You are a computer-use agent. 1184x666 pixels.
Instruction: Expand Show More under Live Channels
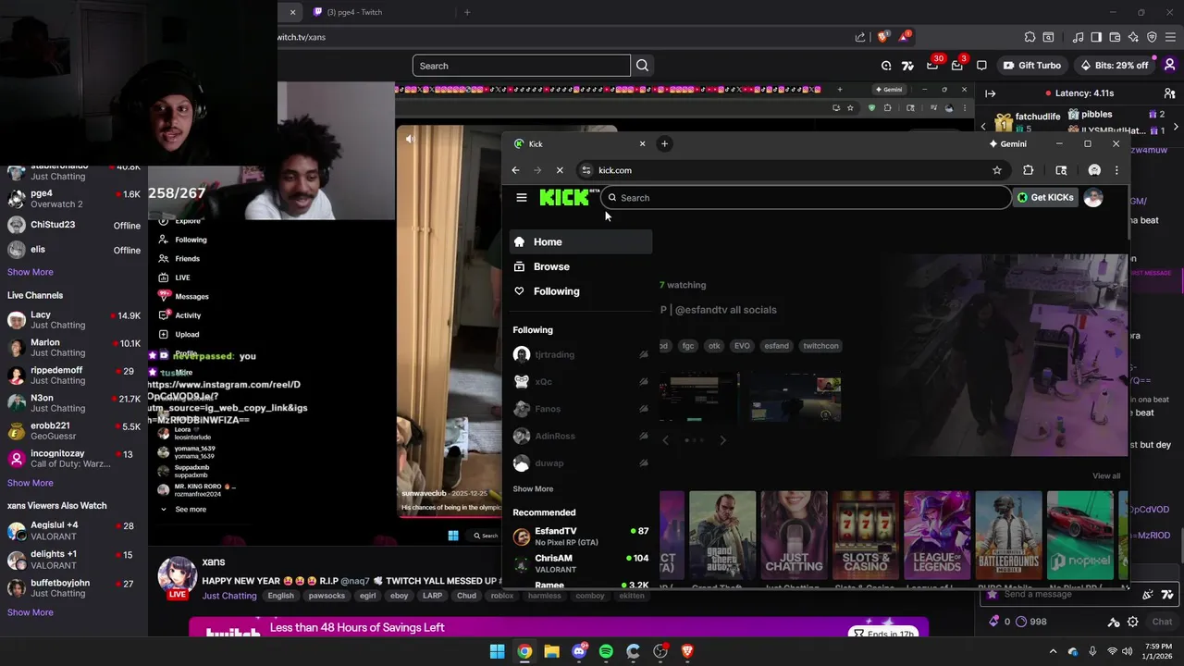pyautogui.click(x=31, y=483)
